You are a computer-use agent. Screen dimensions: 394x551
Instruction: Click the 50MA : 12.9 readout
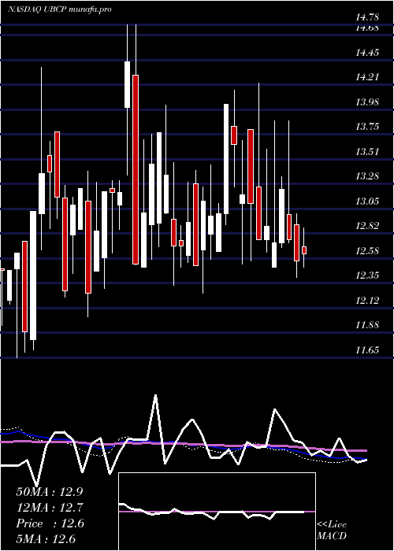tap(50, 492)
